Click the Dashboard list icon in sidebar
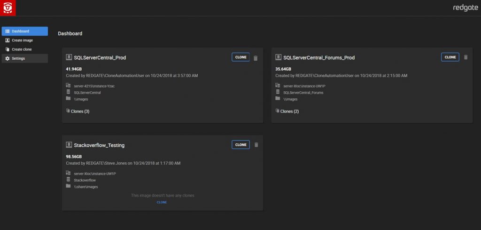This screenshot has width=481, height=230. tap(8, 31)
